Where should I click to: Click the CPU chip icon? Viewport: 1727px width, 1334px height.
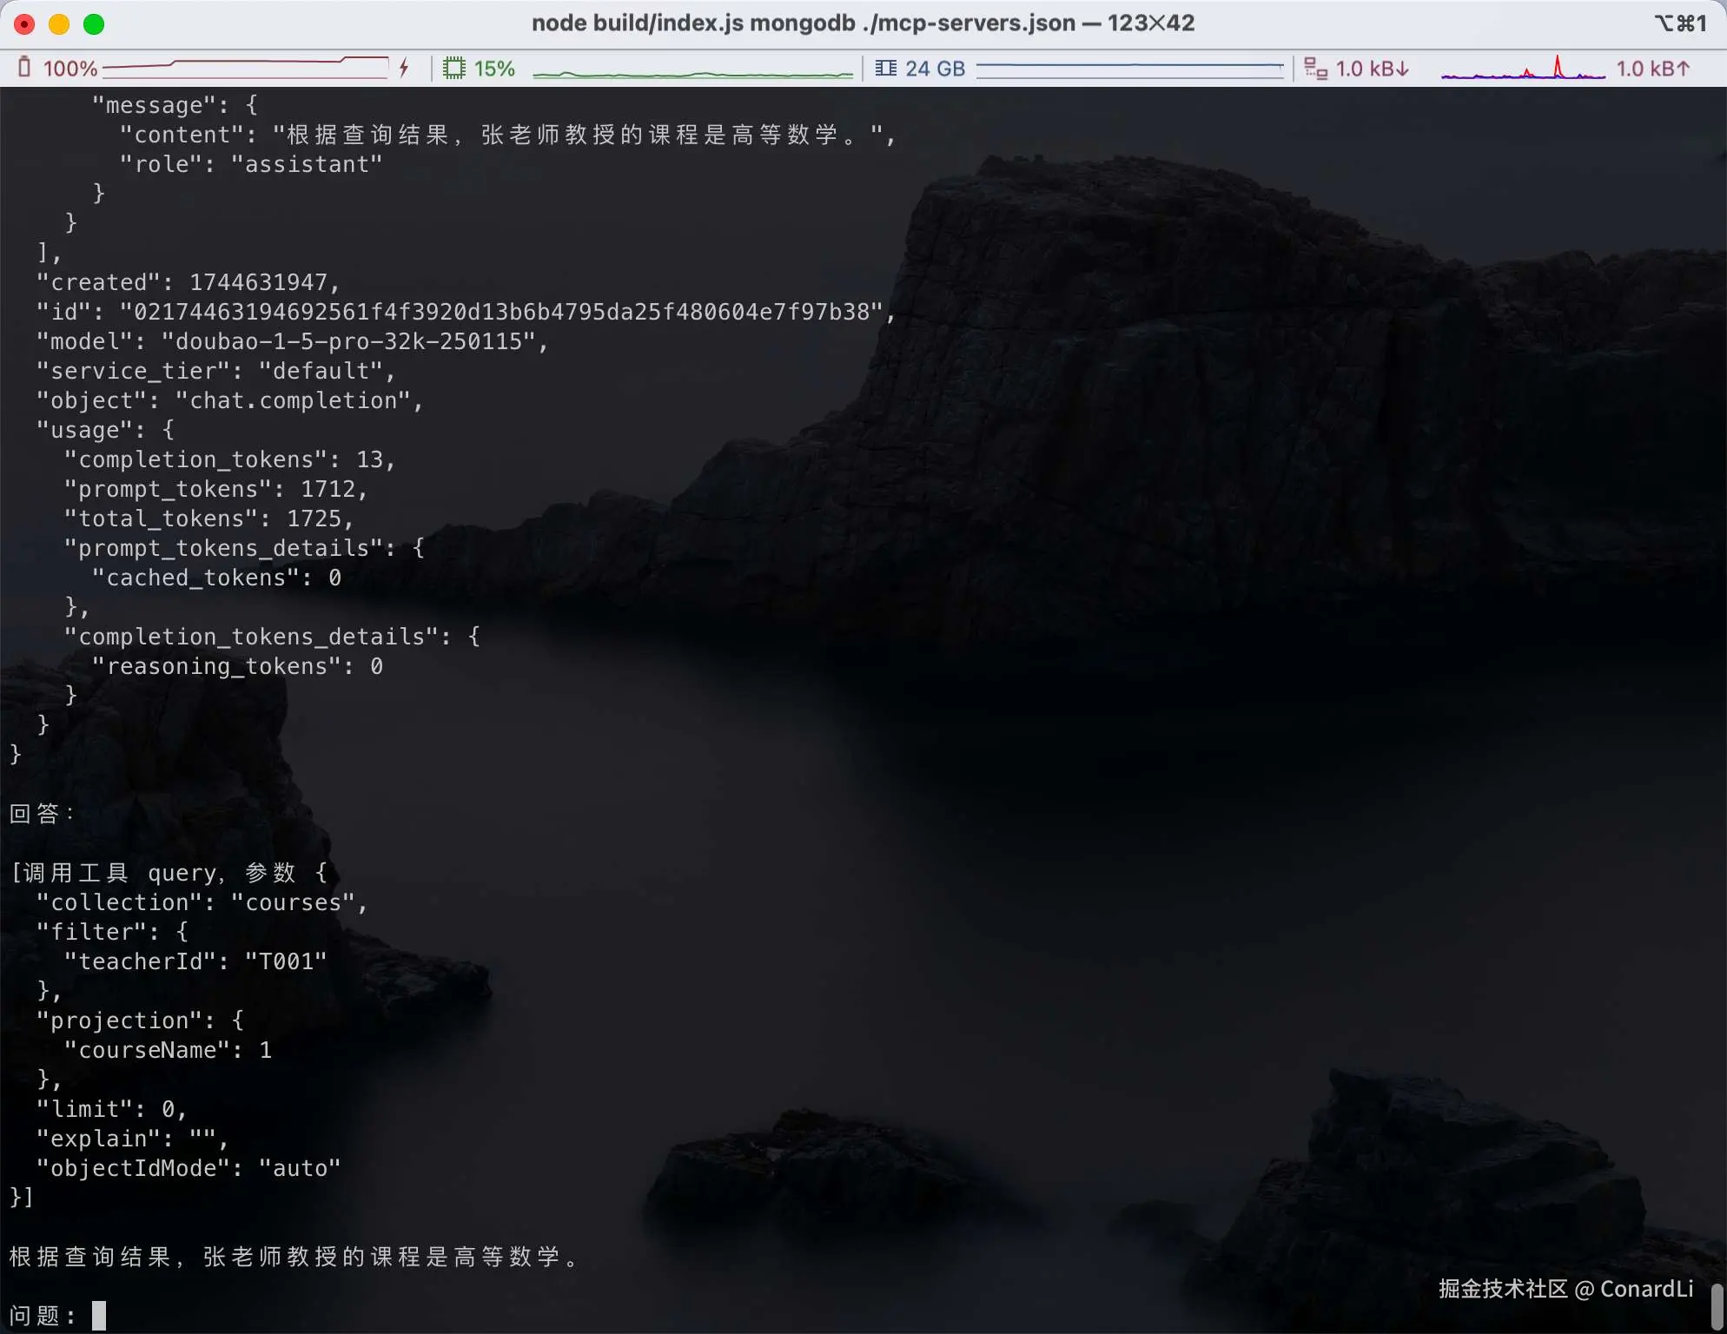point(453,68)
